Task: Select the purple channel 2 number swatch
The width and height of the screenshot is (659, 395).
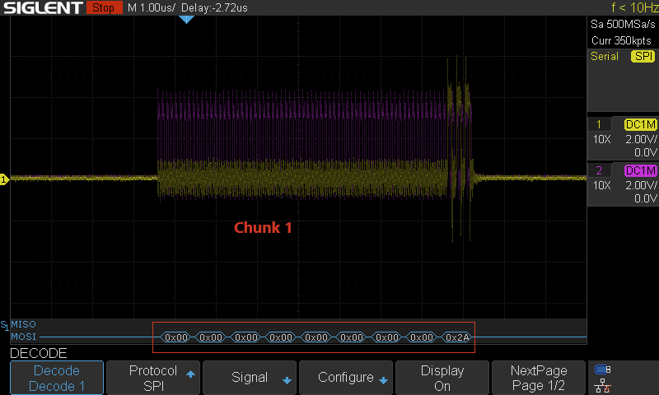Action: point(599,170)
